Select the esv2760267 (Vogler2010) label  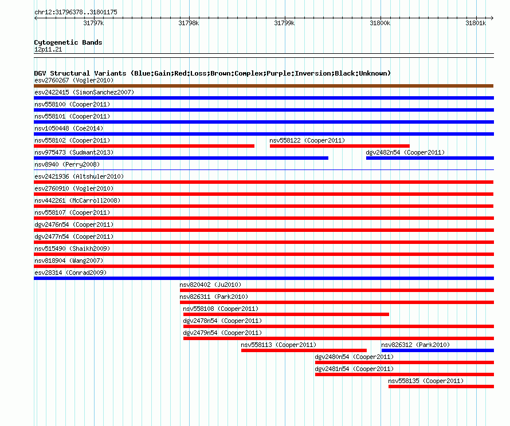point(74,80)
